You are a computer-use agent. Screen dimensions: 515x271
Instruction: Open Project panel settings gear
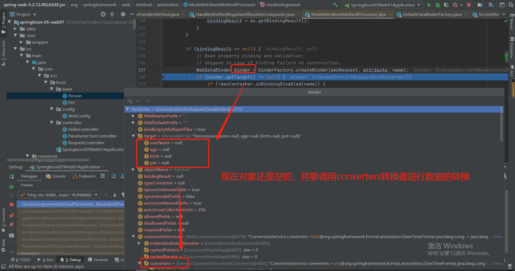pyautogui.click(x=123, y=14)
